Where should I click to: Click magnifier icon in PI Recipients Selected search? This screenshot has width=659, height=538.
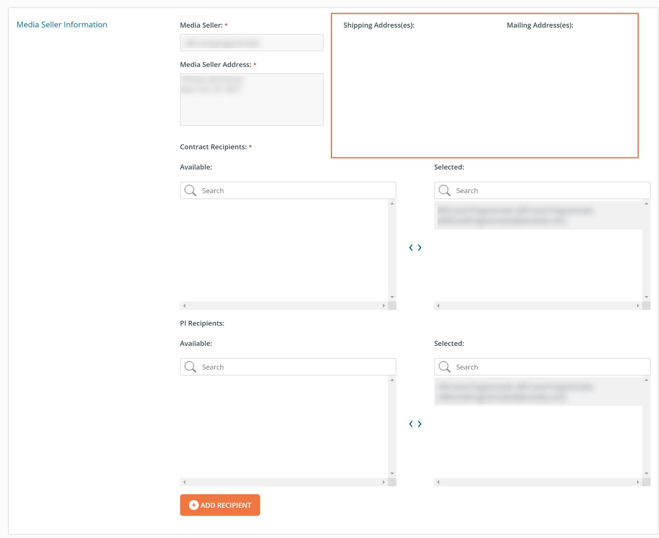pyautogui.click(x=444, y=366)
